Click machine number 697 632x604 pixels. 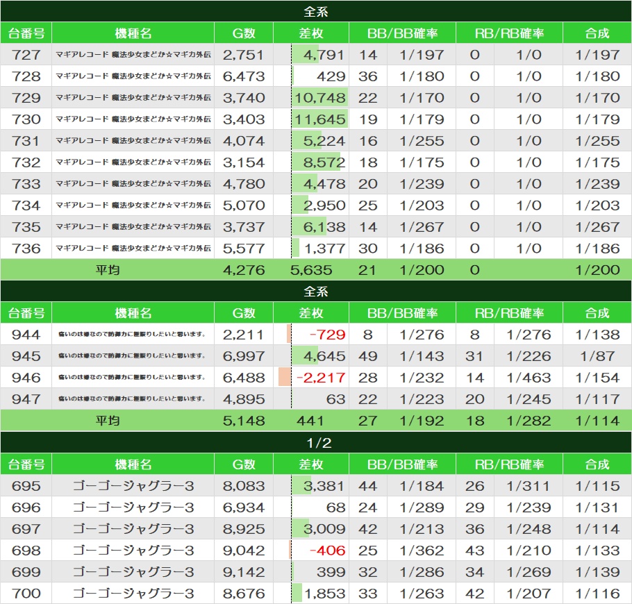(x=26, y=529)
